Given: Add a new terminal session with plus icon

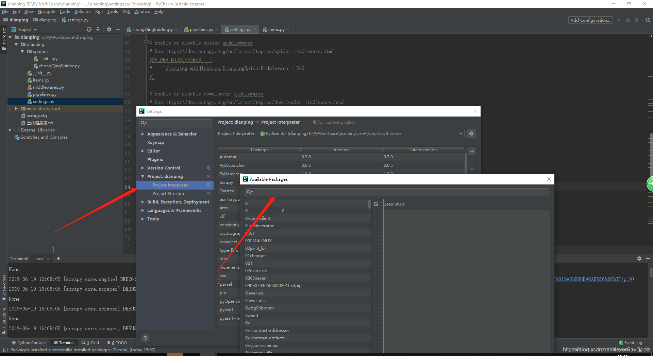Looking at the screenshot, I should pyautogui.click(x=58, y=259).
